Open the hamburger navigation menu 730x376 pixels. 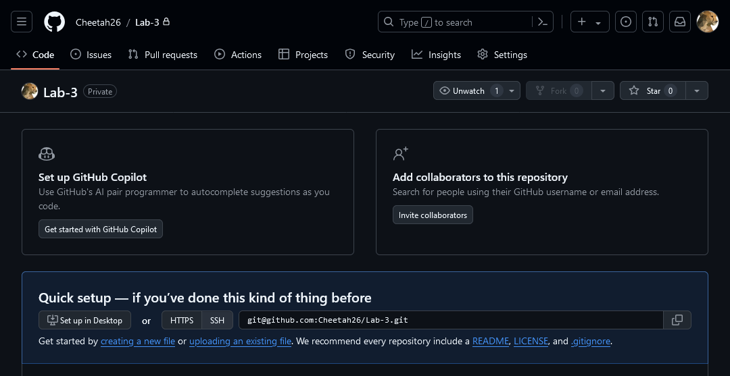tap(22, 22)
